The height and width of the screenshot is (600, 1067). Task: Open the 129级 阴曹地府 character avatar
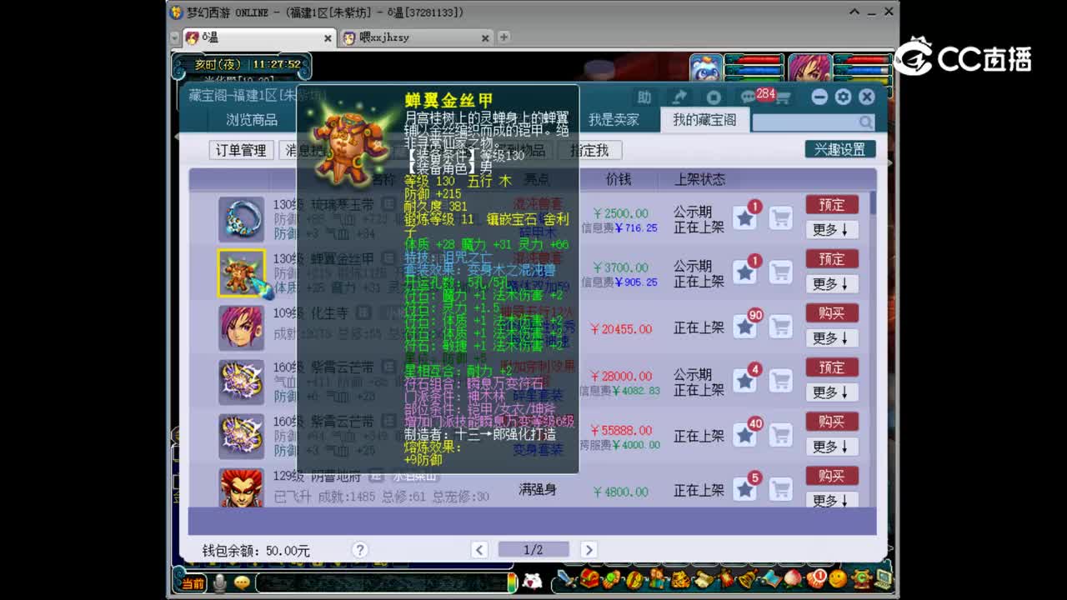242,488
